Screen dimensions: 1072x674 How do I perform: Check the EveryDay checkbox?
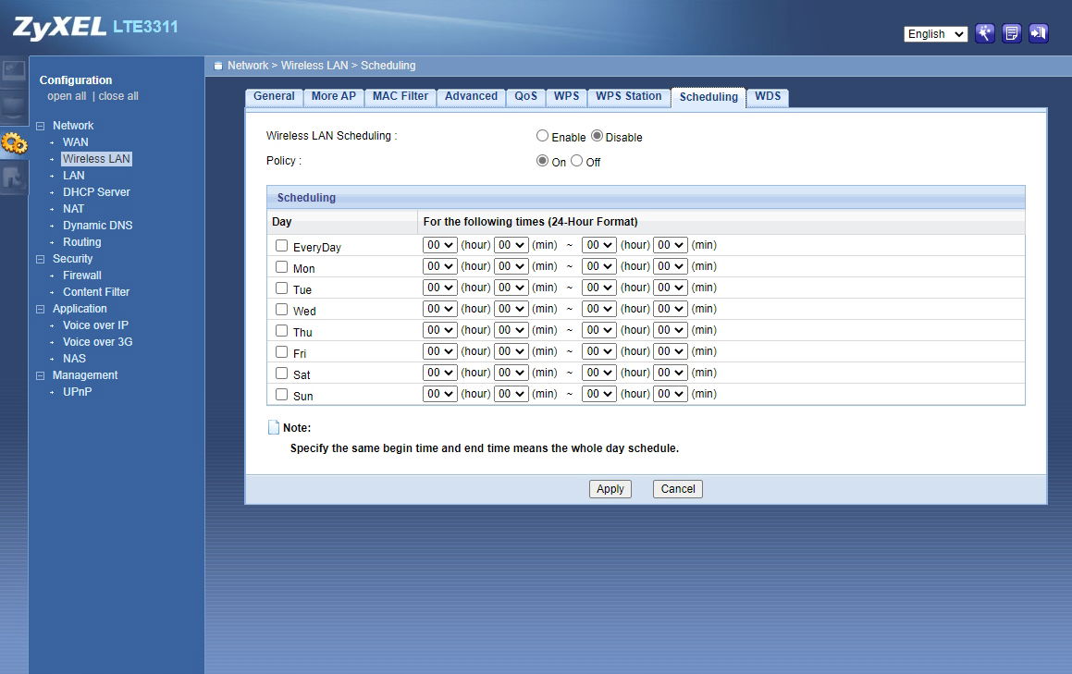[282, 246]
